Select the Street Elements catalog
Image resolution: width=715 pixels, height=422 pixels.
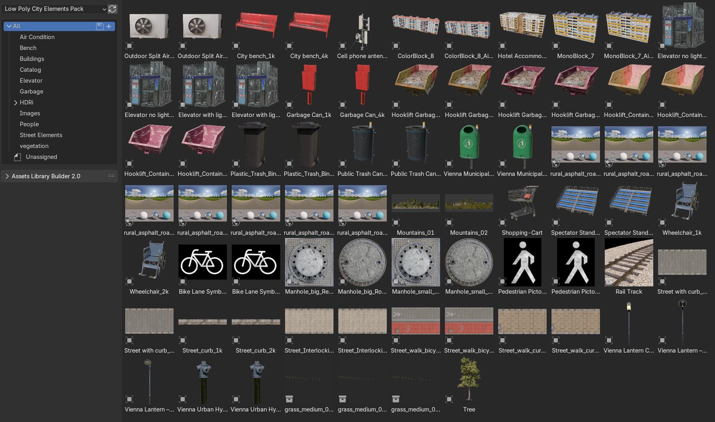41,135
